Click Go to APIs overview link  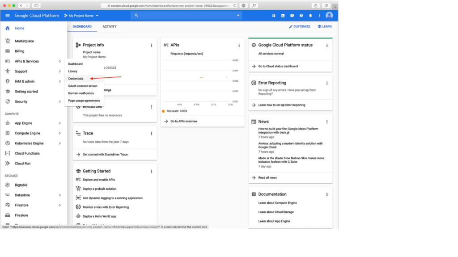(x=183, y=121)
